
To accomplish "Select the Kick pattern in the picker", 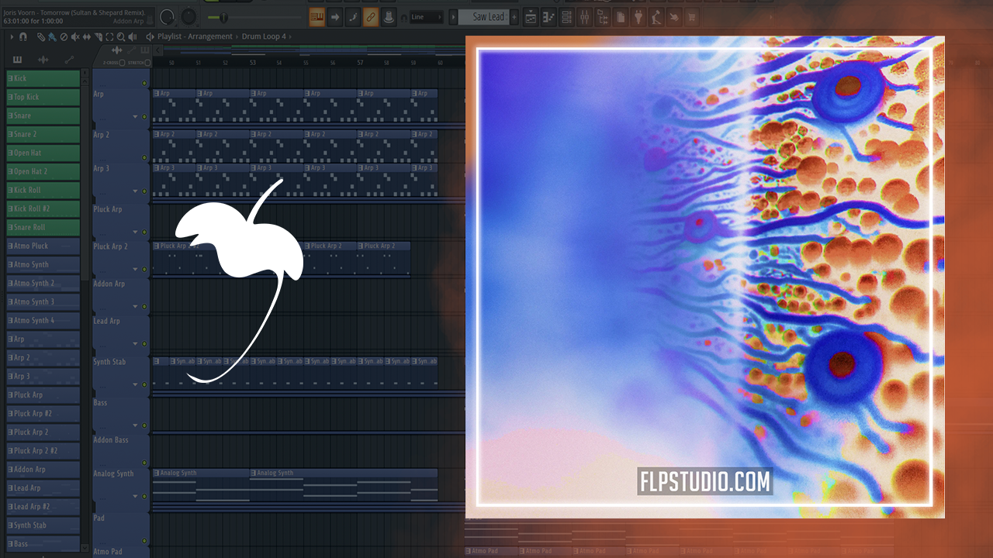I will 43,78.
